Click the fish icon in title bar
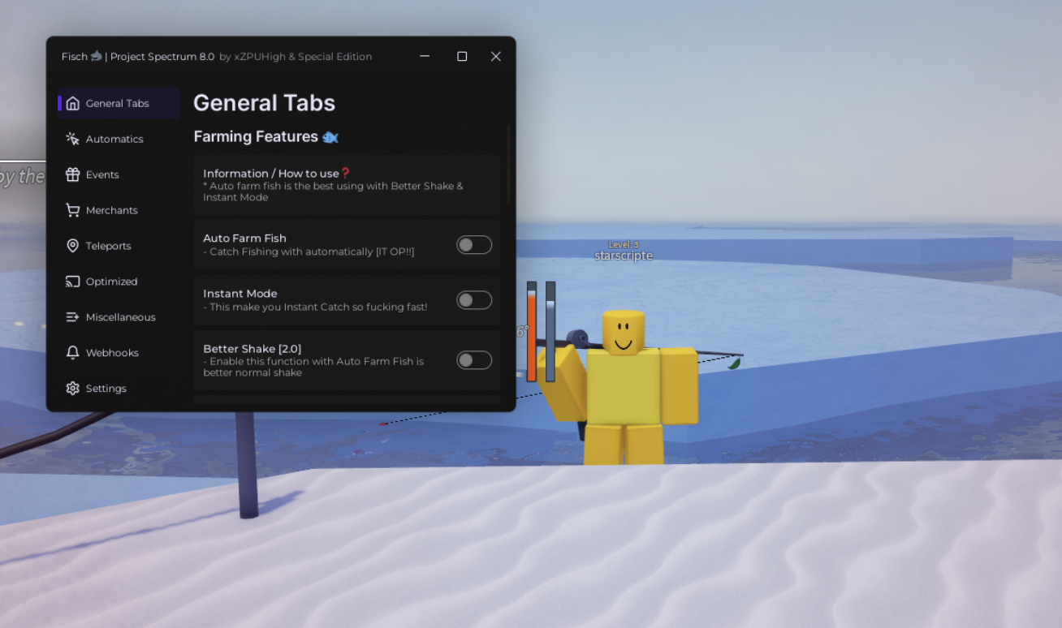 (97, 56)
